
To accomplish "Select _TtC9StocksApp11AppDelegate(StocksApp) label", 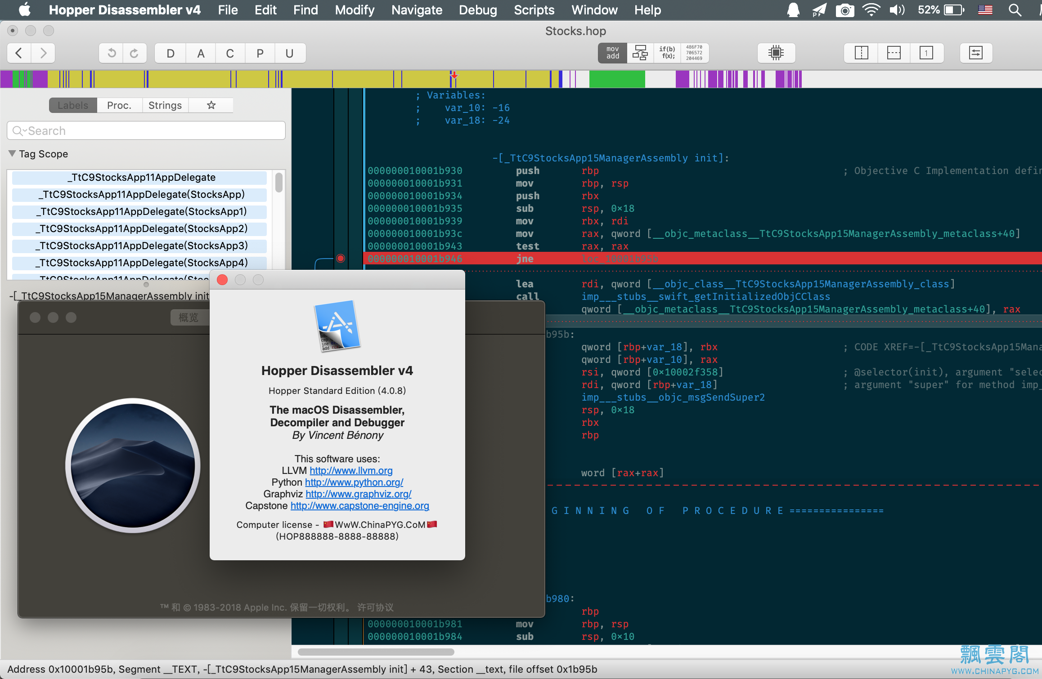I will click(x=139, y=195).
